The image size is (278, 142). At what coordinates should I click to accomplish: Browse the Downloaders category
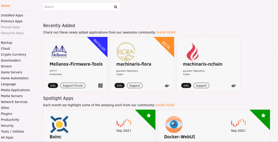11,60
